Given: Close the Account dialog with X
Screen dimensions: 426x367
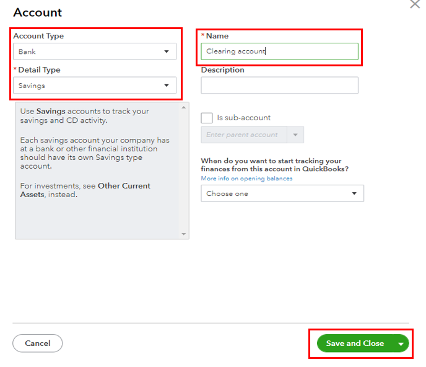Looking at the screenshot, I should click(415, 4).
